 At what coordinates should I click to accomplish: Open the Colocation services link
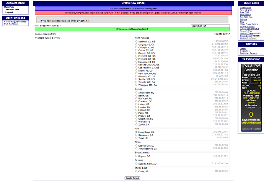pyautogui.click(x=244, y=51)
